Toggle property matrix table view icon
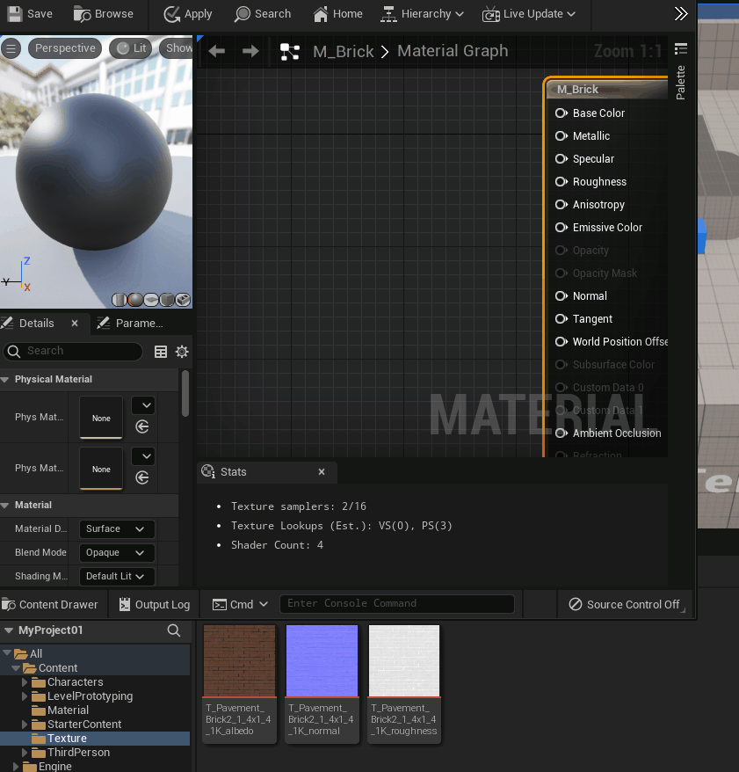The image size is (739, 772). (x=161, y=352)
